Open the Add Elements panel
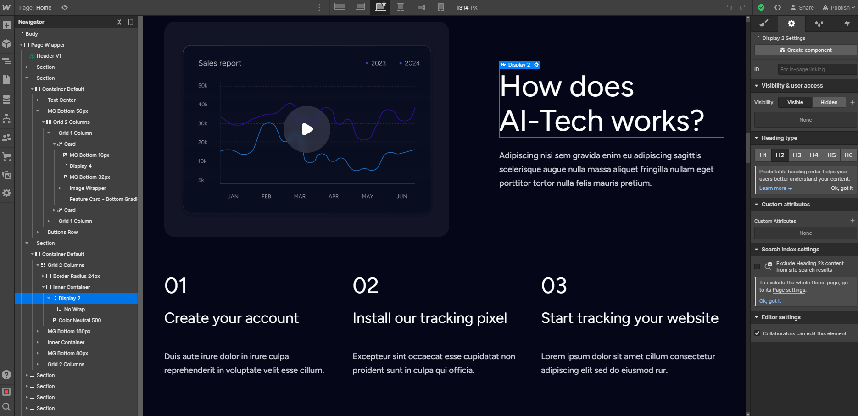The image size is (858, 416). pyautogui.click(x=6, y=25)
